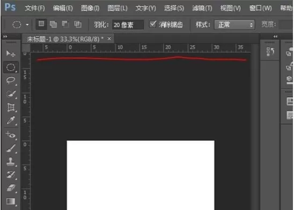
Task: Expand the toolbox double-arrow
Action: click(x=5, y=36)
